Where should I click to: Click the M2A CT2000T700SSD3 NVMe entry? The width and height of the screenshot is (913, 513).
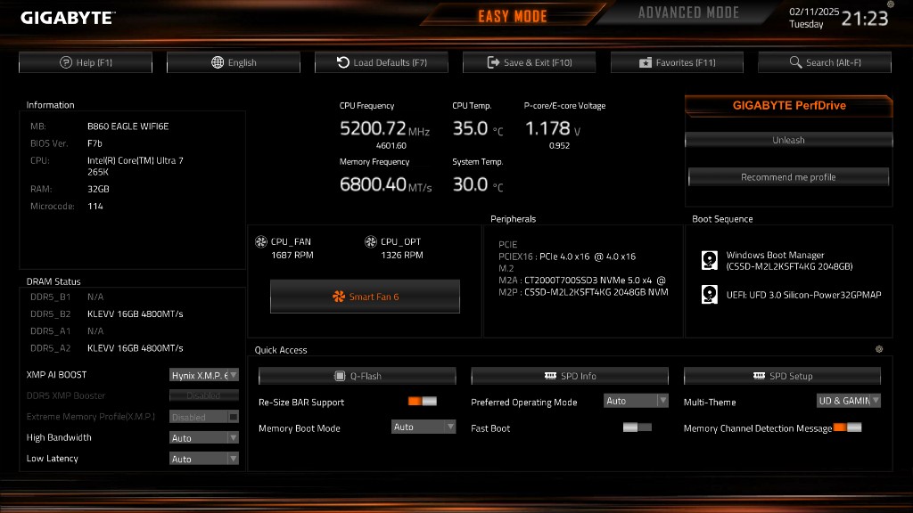(581, 281)
